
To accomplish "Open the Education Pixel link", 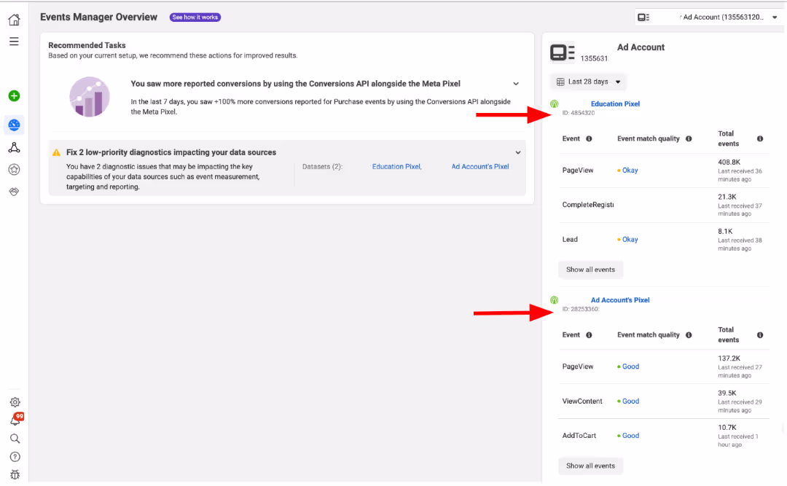I will click(x=615, y=103).
